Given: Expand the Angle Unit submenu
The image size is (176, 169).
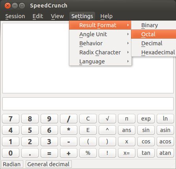Looking at the screenshot, I should tap(100, 34).
